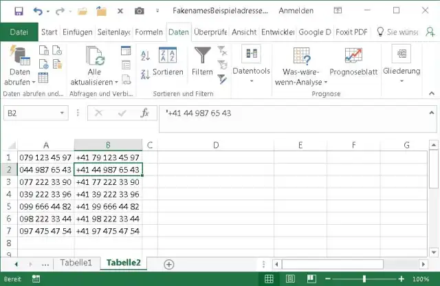Viewport: 440px width, 286px height.
Task: Sort ascending A to Z
Action: click(145, 56)
